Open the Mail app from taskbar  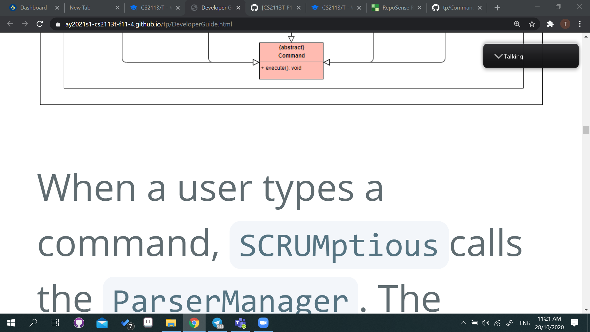click(102, 323)
